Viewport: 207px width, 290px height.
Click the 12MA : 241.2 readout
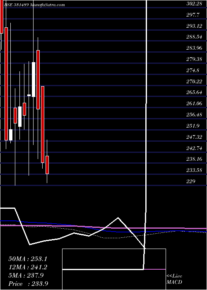pyautogui.click(x=28, y=267)
